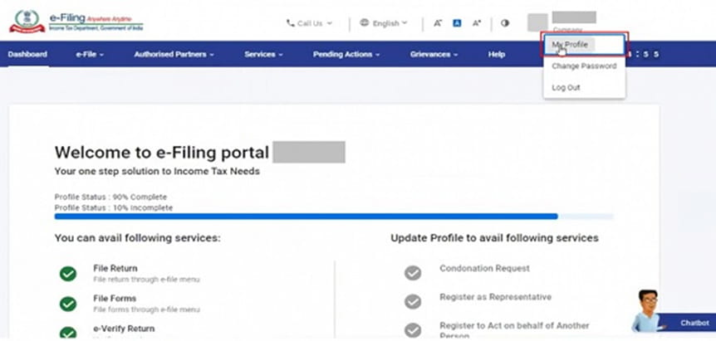Image resolution: width=716 pixels, height=341 pixels.
Task: Click the File Forms service link
Action: [115, 299]
